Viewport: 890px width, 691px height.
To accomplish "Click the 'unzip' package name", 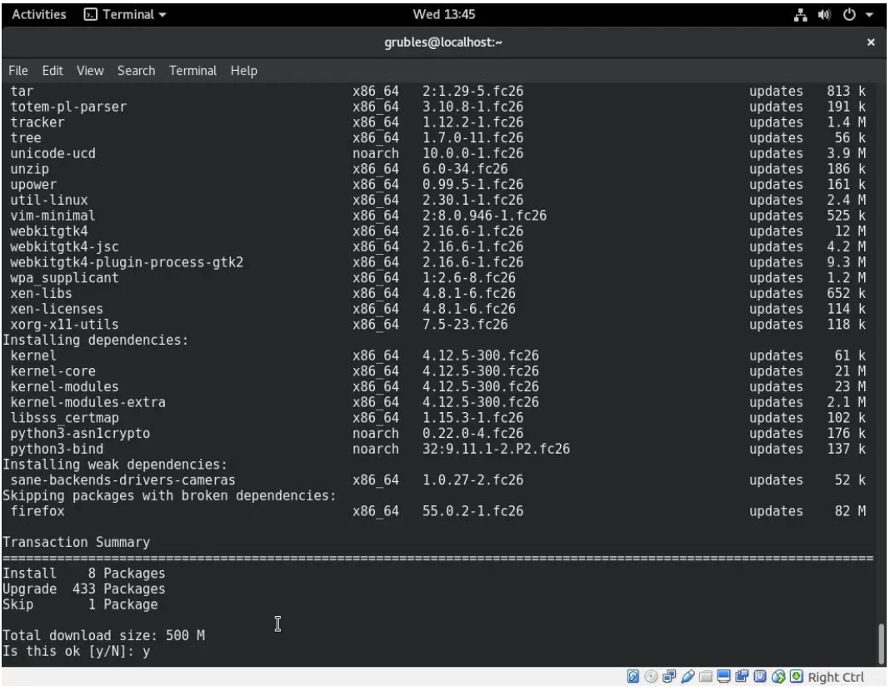I will click(x=29, y=169).
